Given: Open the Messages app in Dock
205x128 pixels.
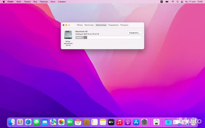Looking at the screenshot, I should coord(36,122).
